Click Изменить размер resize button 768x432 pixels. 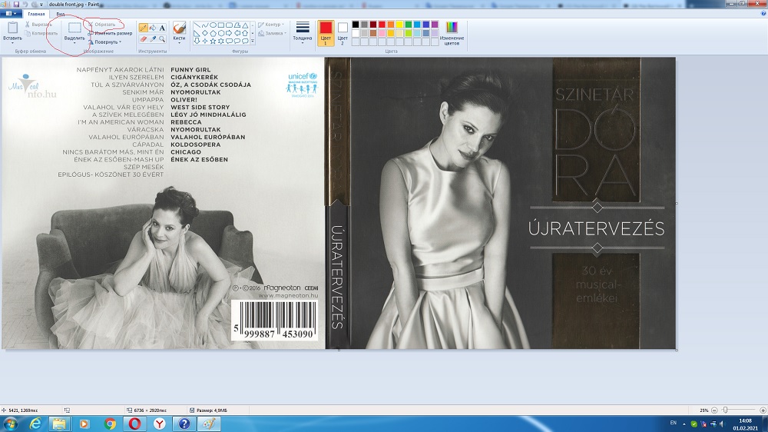tap(110, 33)
